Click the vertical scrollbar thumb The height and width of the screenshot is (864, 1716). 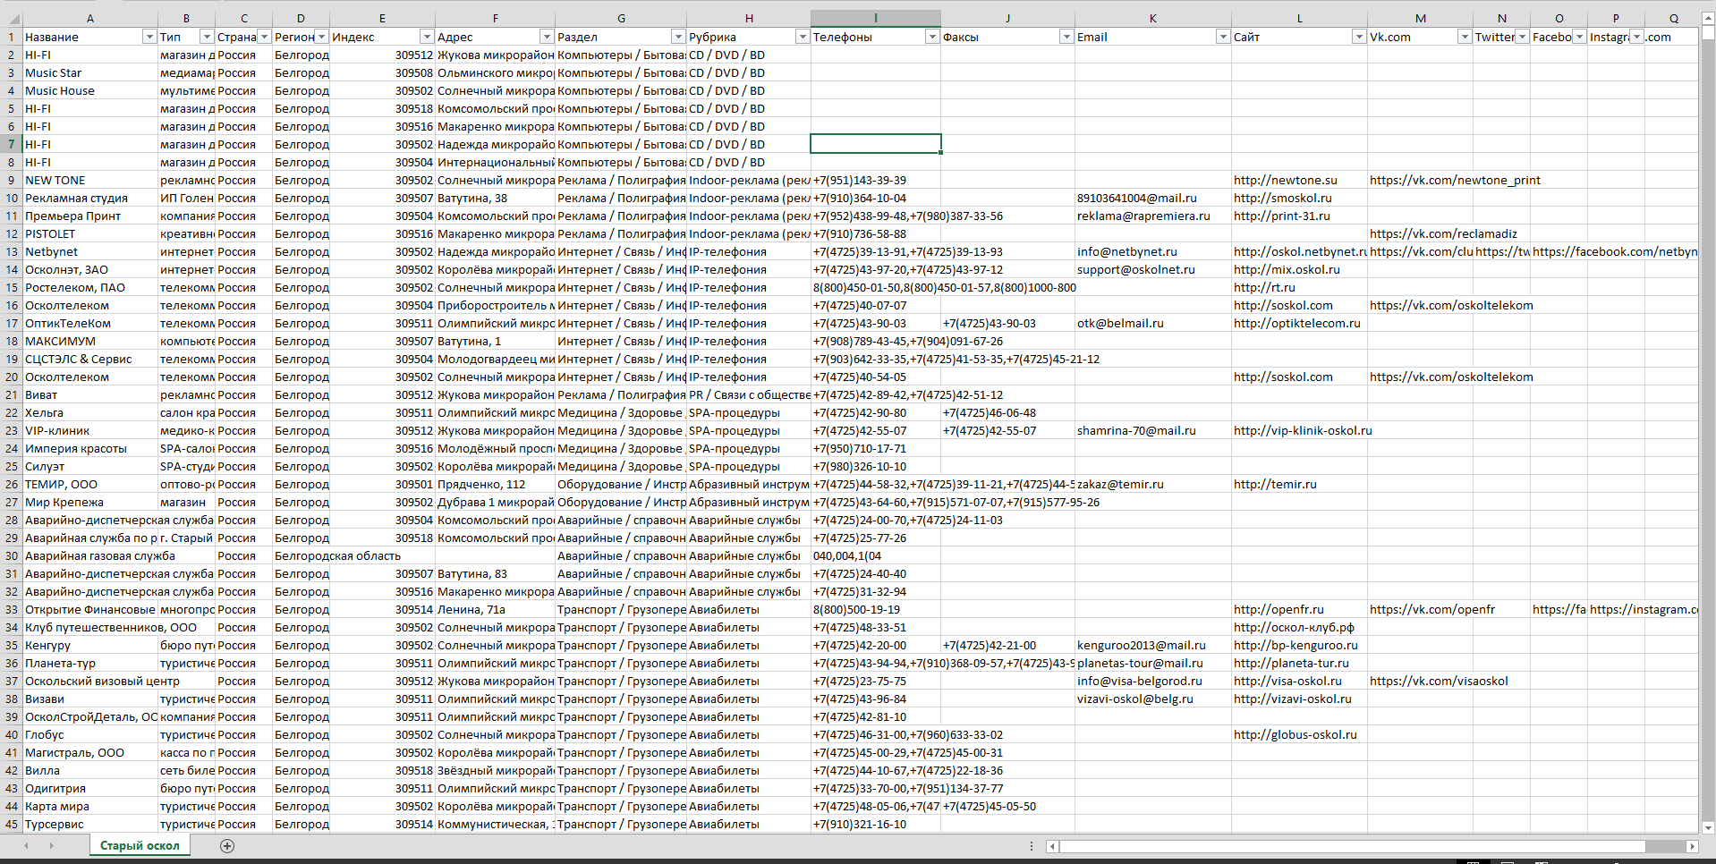pyautogui.click(x=1708, y=33)
